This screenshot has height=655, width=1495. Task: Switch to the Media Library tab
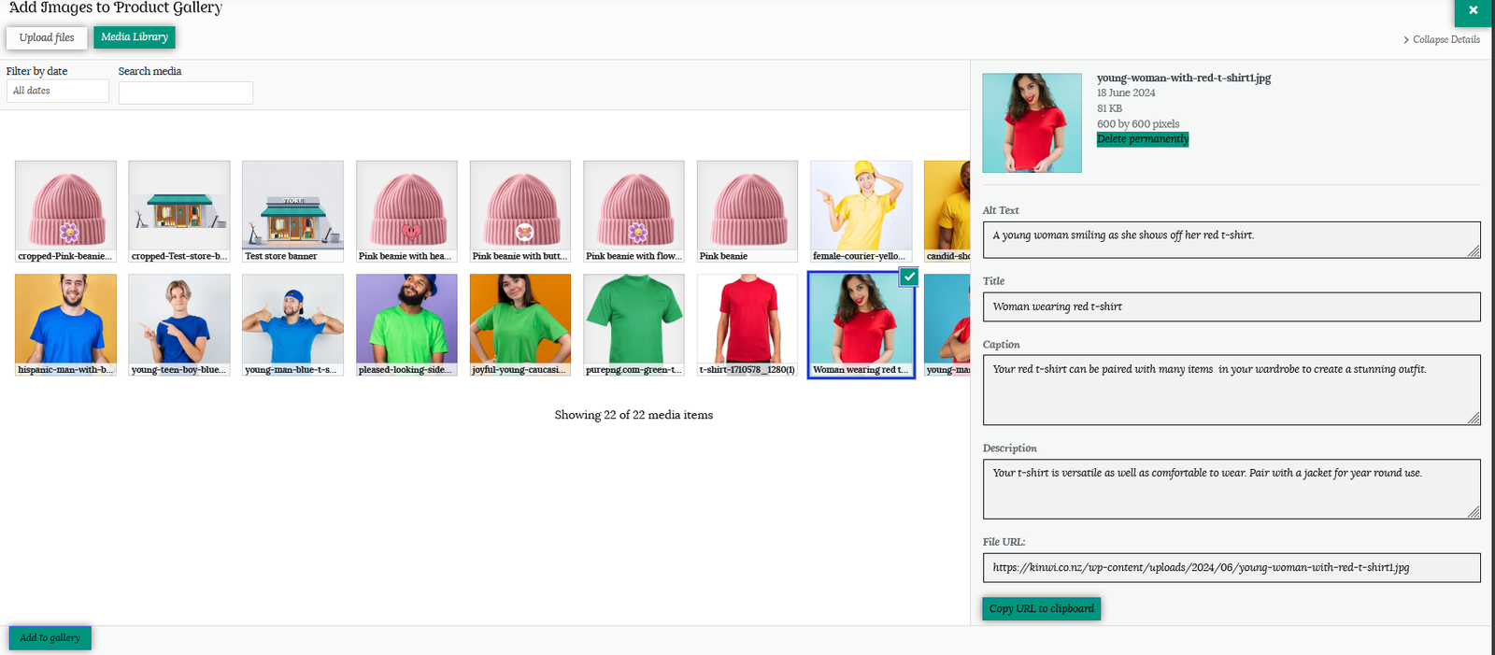[x=135, y=37]
